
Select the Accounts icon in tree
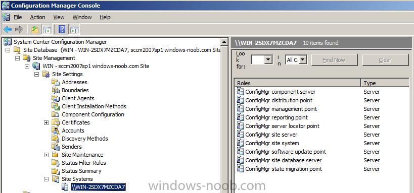[x=56, y=131]
